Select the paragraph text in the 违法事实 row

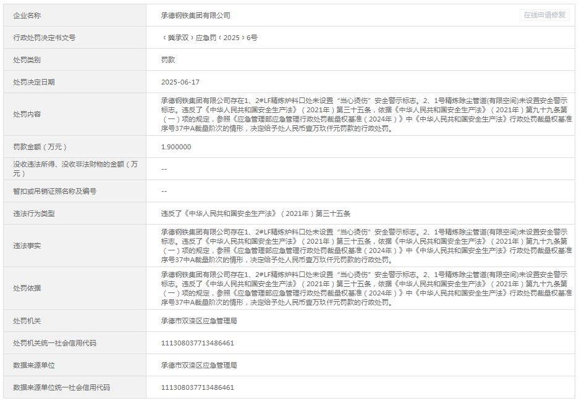click(366, 246)
